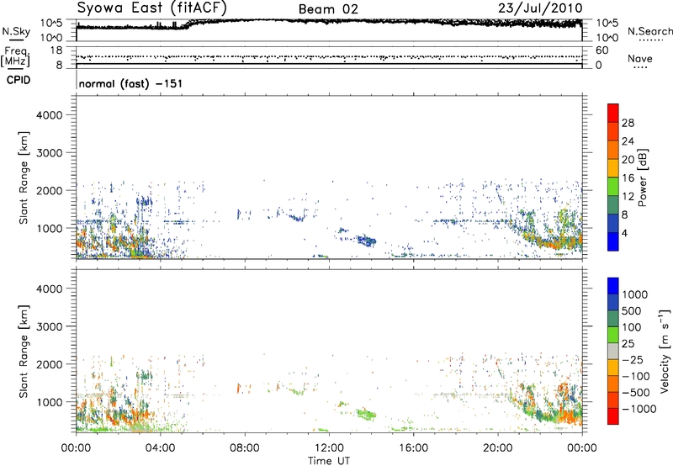
Task: Click the '12:00' time tick label
Action: click(329, 448)
